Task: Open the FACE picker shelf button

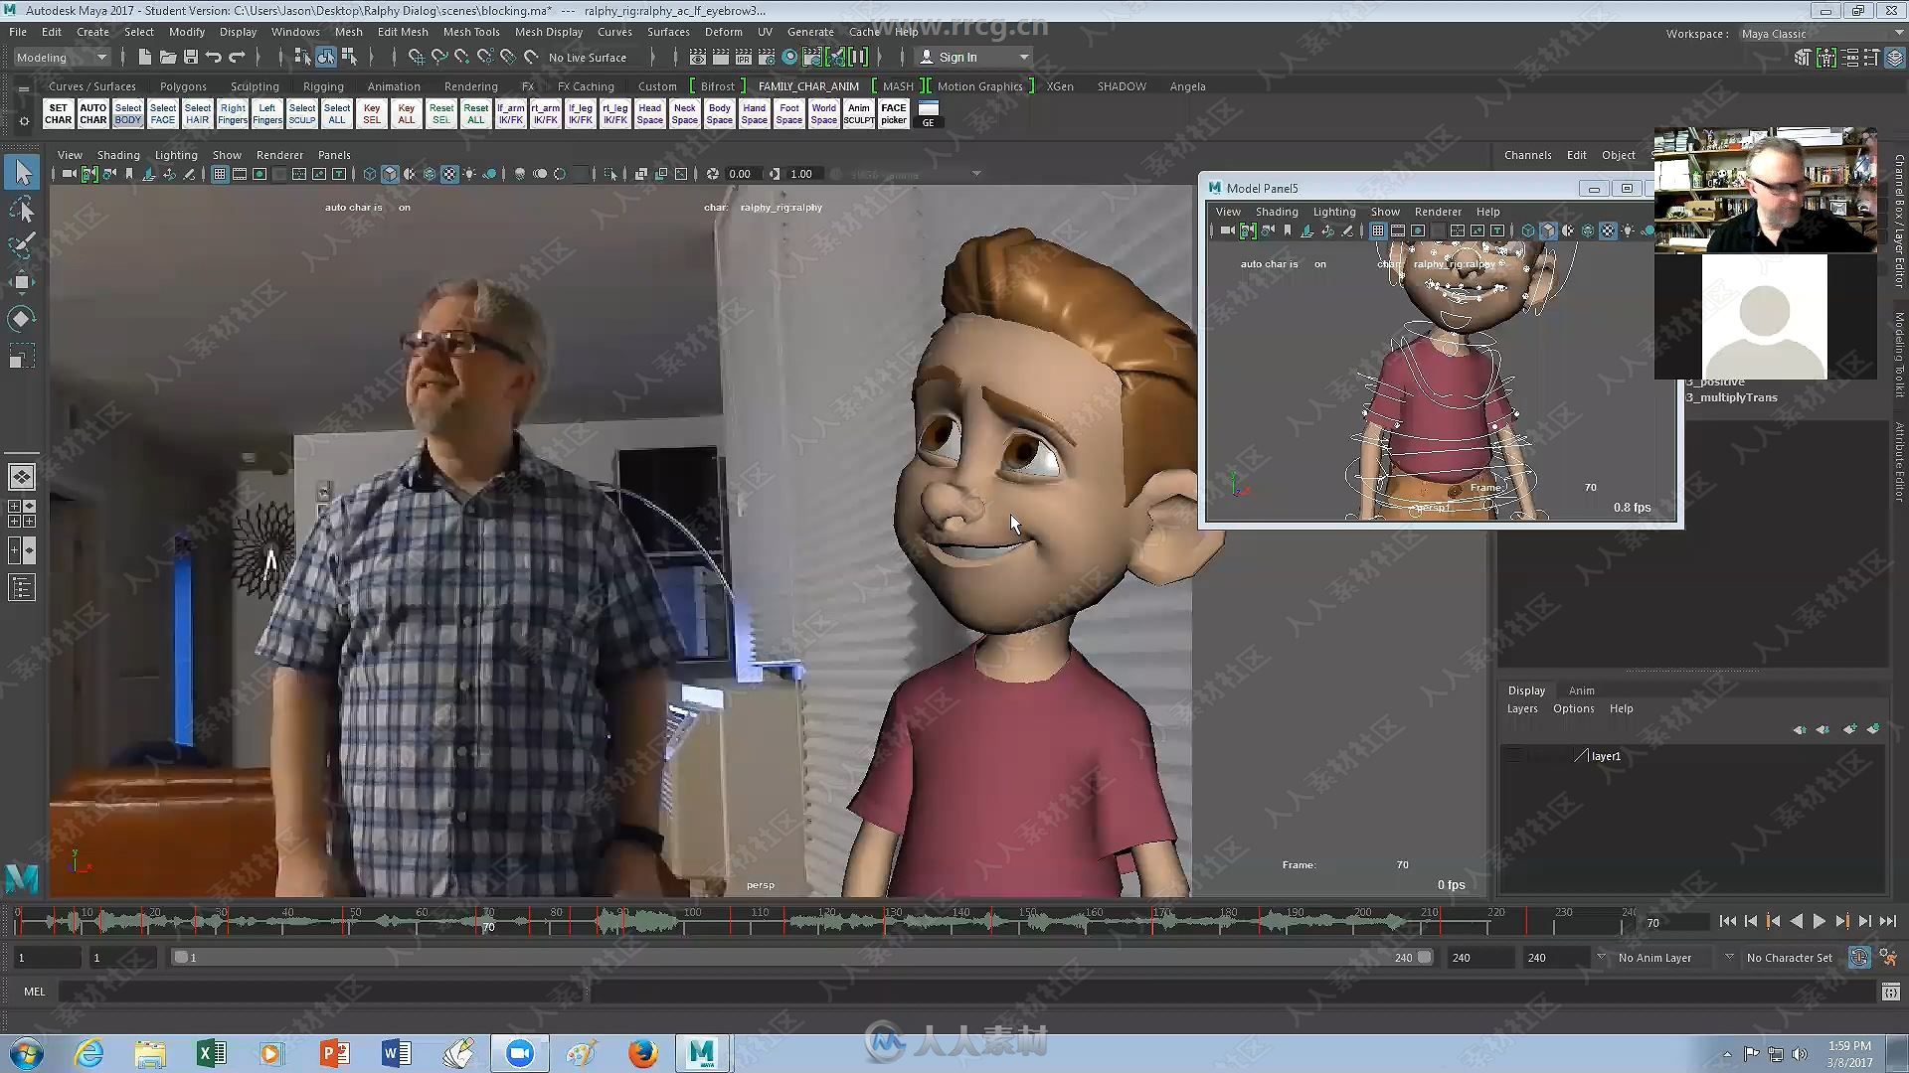Action: pos(893,113)
